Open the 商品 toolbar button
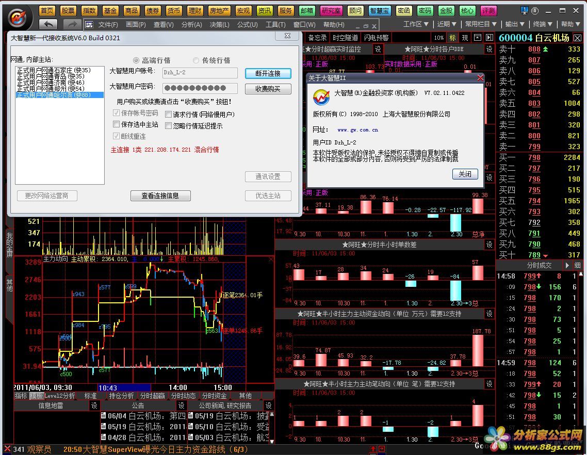Viewport: 587px width, 455px height. 132,11
